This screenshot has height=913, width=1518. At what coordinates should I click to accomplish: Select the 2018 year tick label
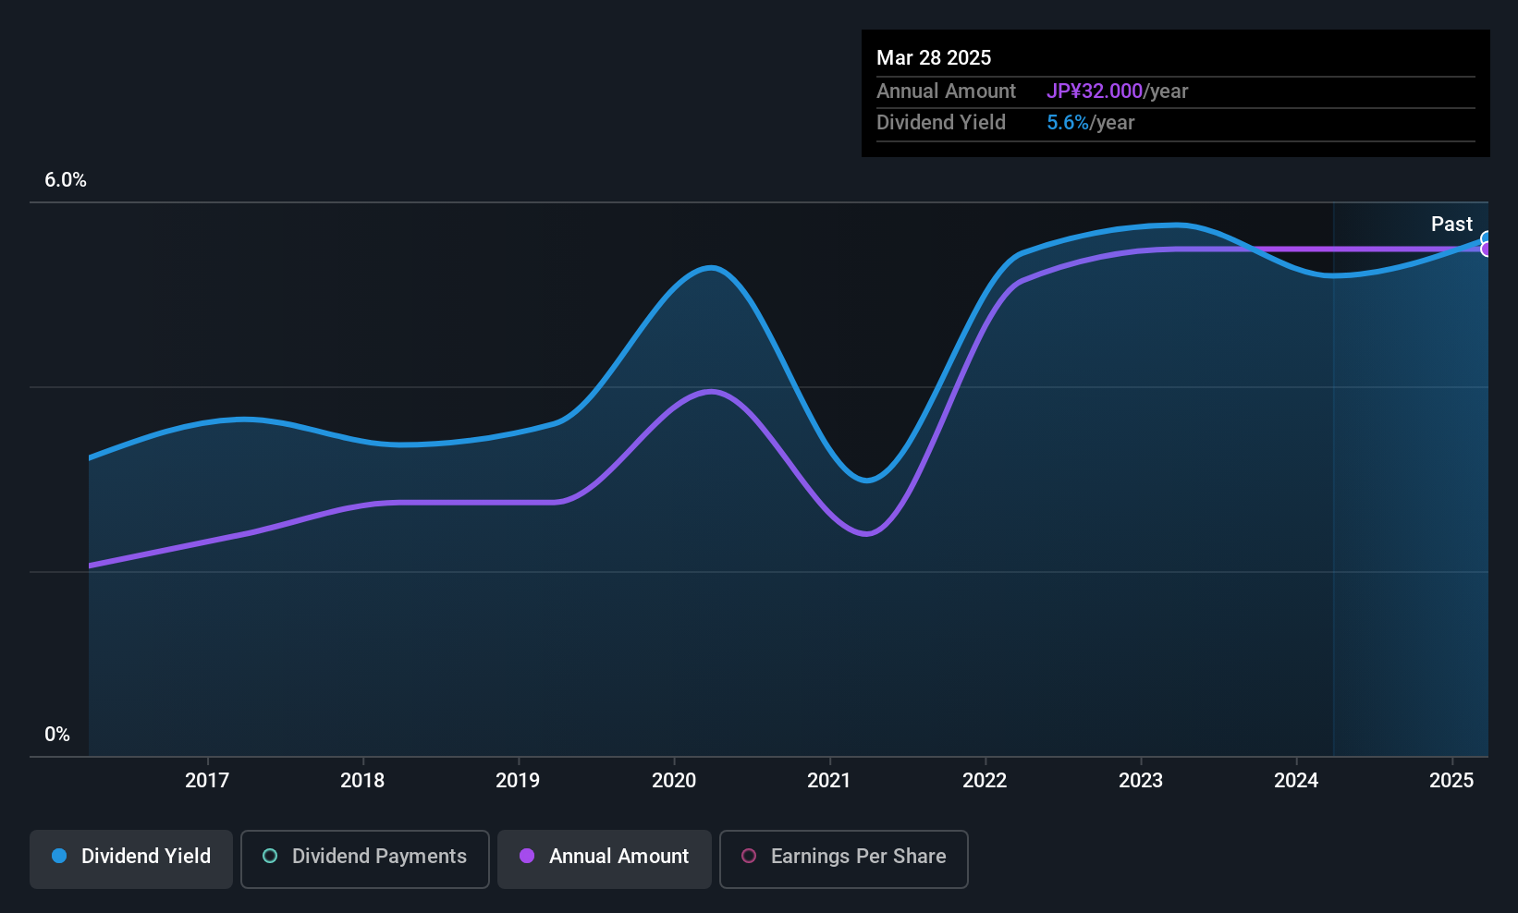[x=362, y=781]
